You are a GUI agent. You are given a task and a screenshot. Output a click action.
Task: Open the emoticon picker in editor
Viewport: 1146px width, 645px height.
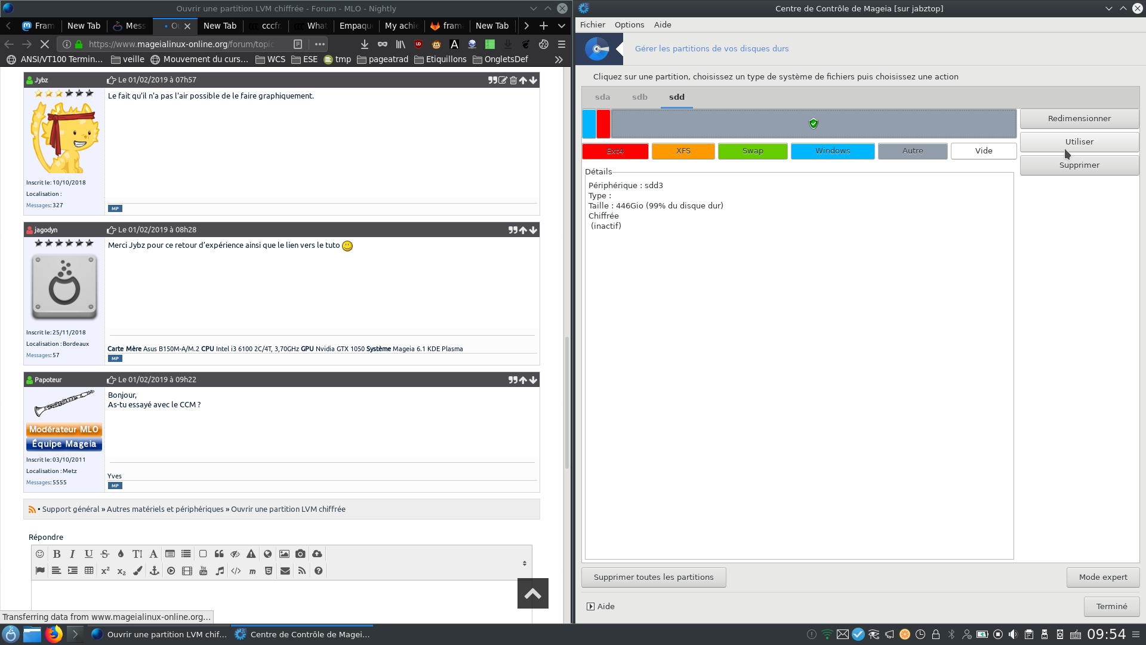pyautogui.click(x=40, y=554)
